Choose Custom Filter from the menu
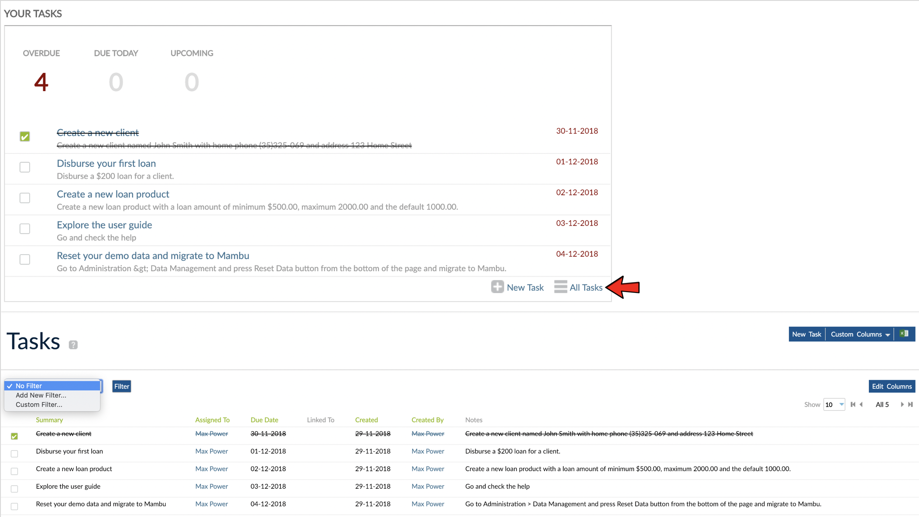The image size is (919, 517). [x=39, y=405]
